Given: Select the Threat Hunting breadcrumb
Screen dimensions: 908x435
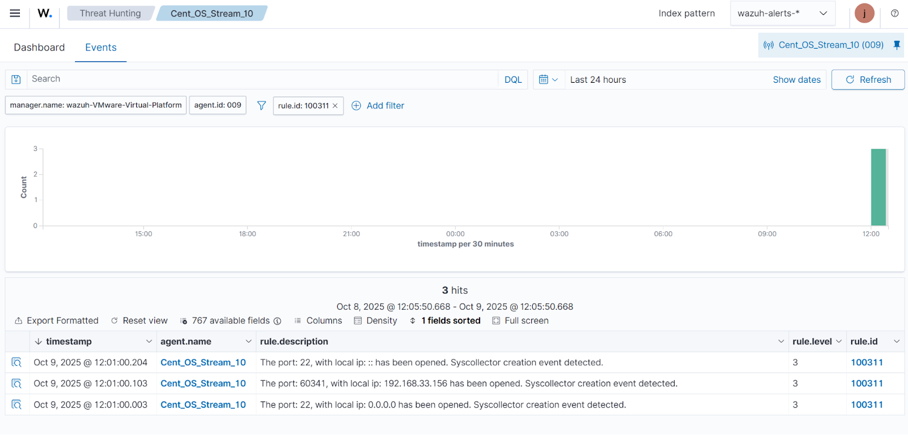Looking at the screenshot, I should point(110,14).
